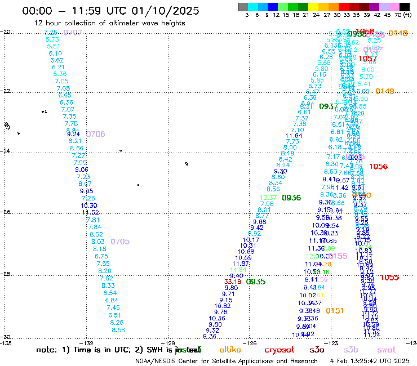Screen dimensions: 417x366
Task: Click the green time label '0936'
Action: (x=291, y=198)
